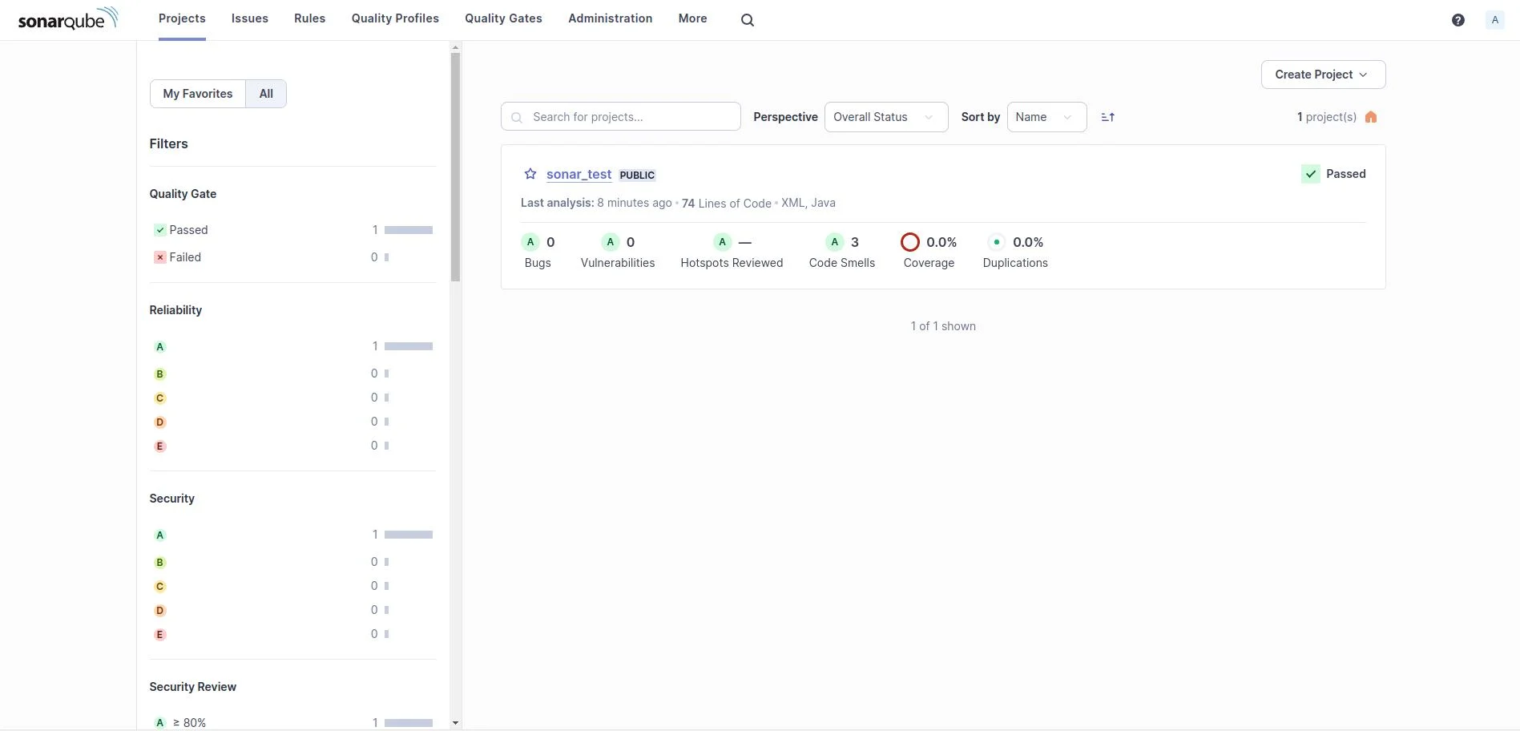Viewport: 1520px width, 731px height.
Task: Navigate to the Quality Gates page
Action: 502,18
